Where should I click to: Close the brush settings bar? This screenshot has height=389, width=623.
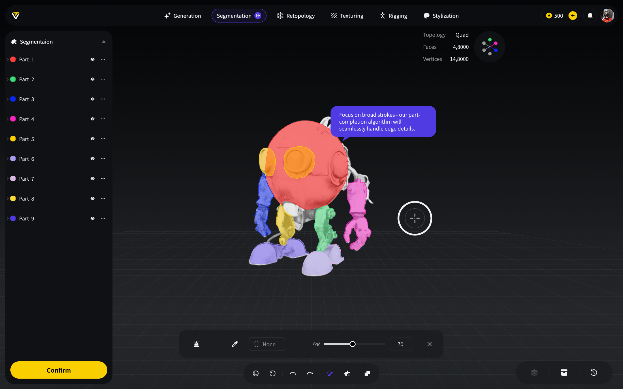tap(429, 344)
